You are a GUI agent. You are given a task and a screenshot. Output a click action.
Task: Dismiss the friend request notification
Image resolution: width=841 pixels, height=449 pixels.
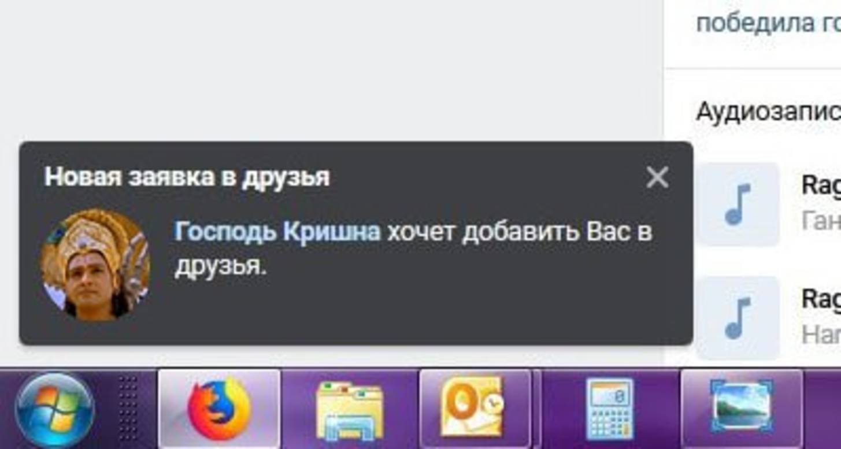[657, 178]
